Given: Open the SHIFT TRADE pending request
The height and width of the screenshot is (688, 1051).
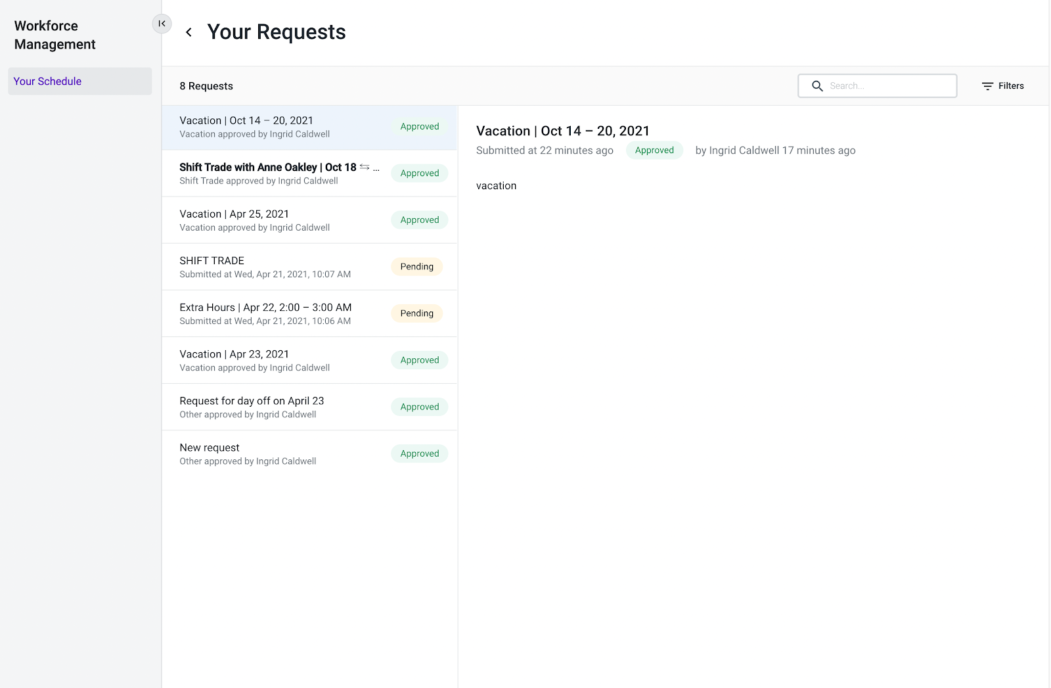Looking at the screenshot, I should (309, 267).
